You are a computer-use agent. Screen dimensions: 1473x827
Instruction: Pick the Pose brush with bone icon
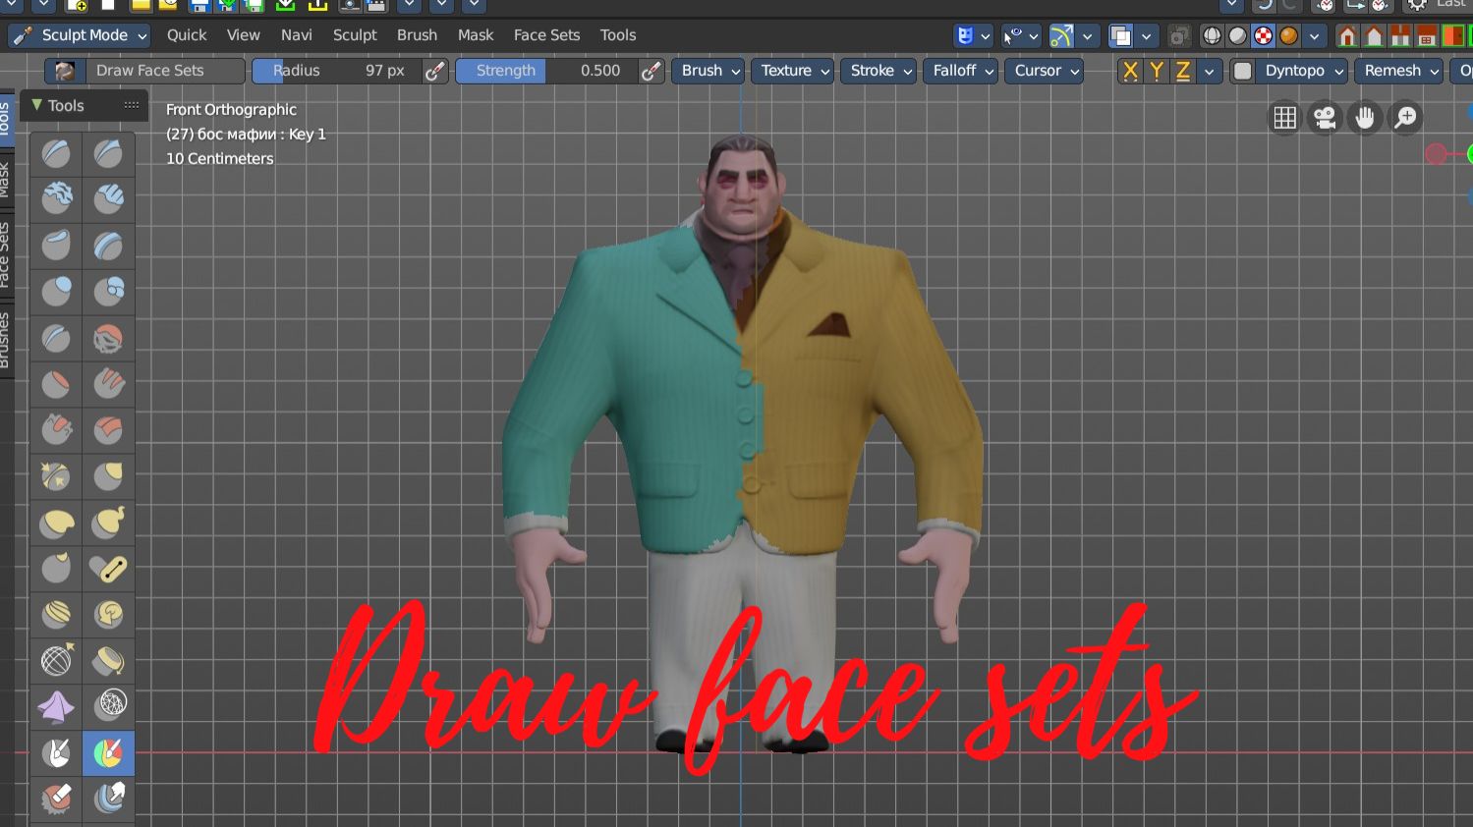click(108, 568)
